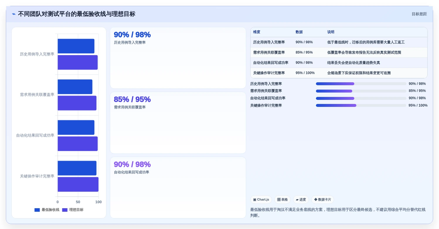
Task: Click the 最低验收线 bar for 历史用例导入完整率
Action: [x=76, y=46]
